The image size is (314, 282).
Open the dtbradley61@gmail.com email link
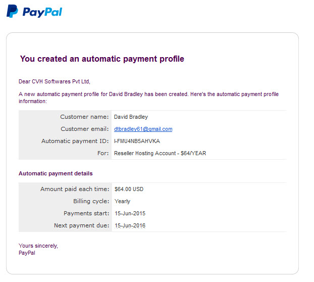click(143, 129)
